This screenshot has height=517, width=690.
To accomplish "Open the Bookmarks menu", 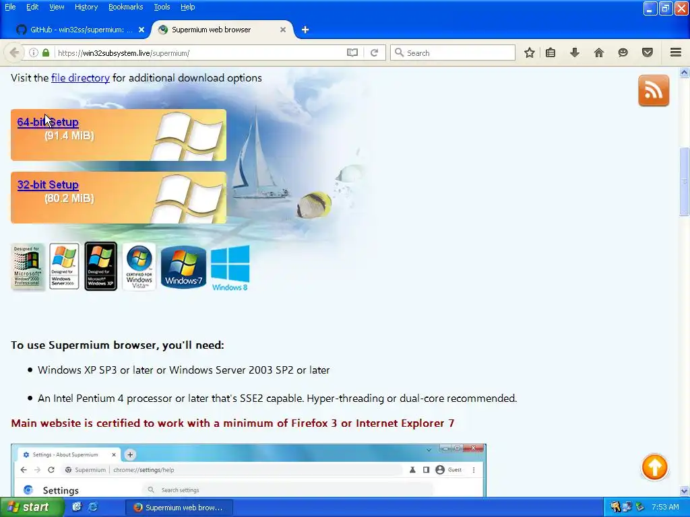I will coord(125,7).
